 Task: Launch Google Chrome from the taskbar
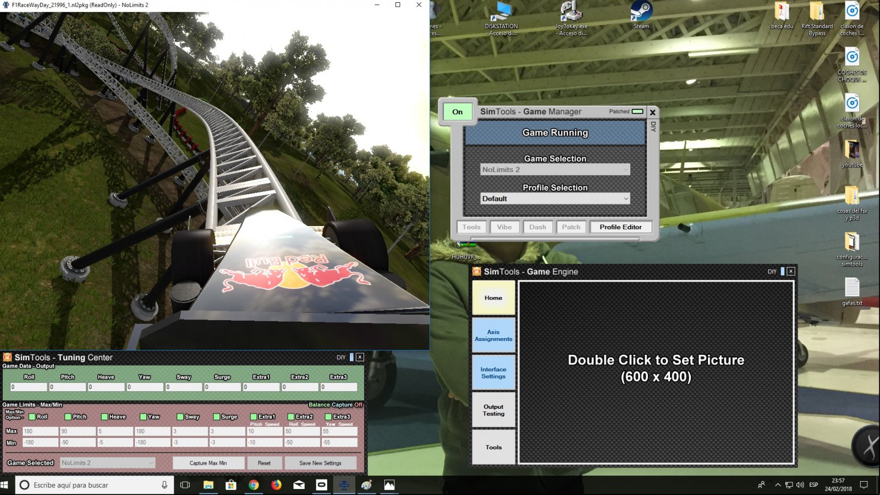[x=254, y=485]
